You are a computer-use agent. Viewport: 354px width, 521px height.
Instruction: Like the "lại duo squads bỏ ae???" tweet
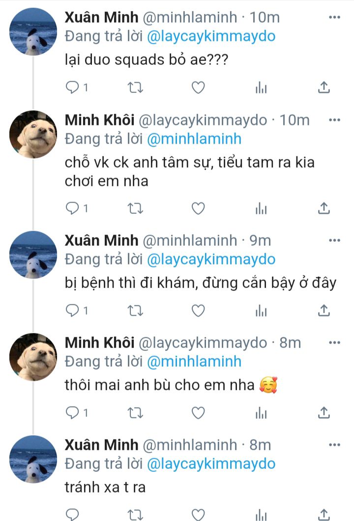(x=198, y=87)
